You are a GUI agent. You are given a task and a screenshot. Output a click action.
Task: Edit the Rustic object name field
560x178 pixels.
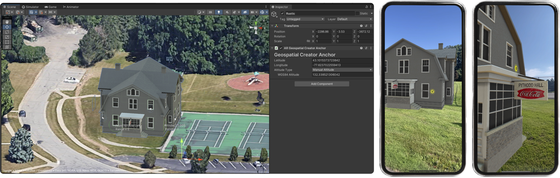click(320, 14)
